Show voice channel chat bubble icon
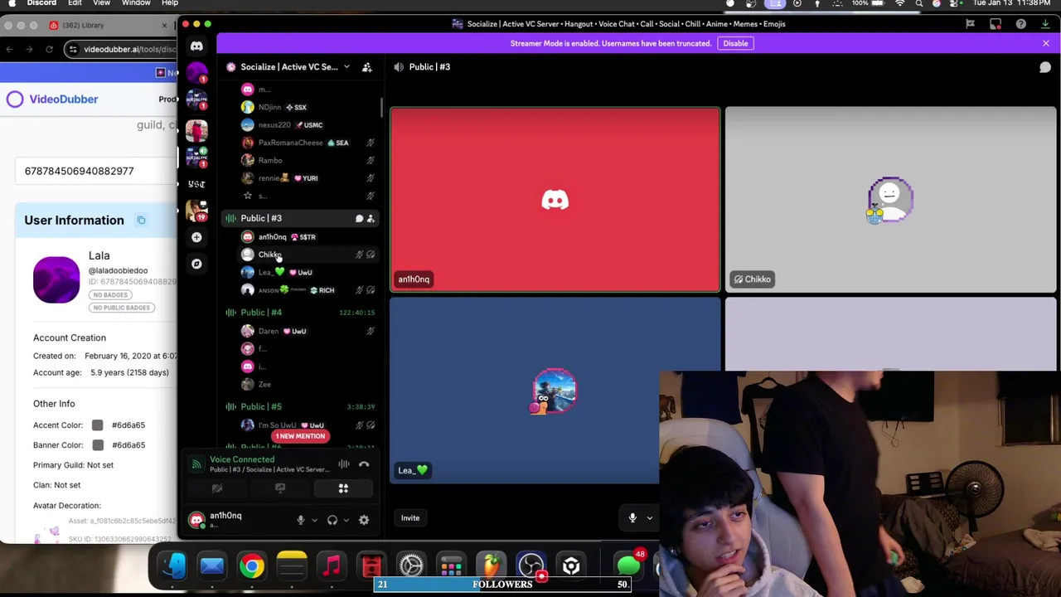The image size is (1061, 597). [1045, 67]
